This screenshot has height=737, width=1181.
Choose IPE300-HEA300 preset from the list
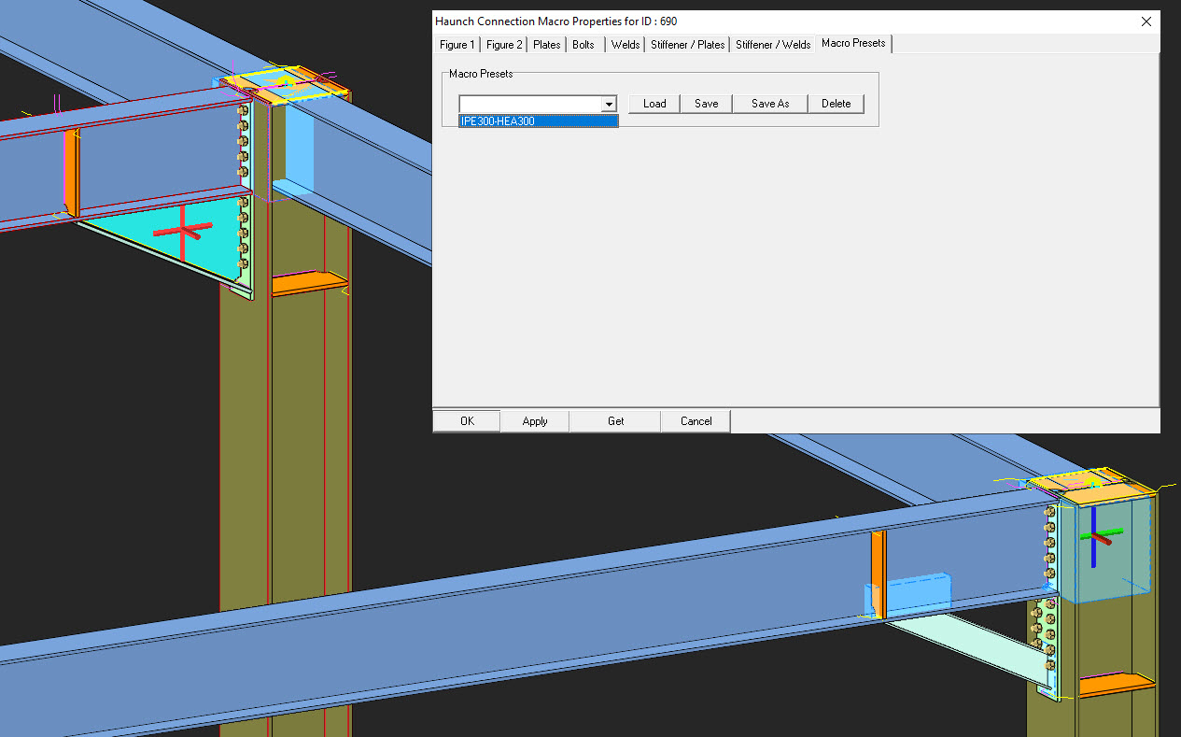[x=538, y=121]
